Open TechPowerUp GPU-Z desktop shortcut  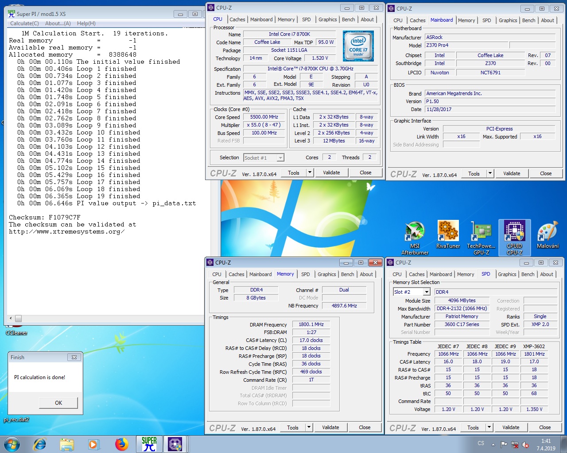481,238
